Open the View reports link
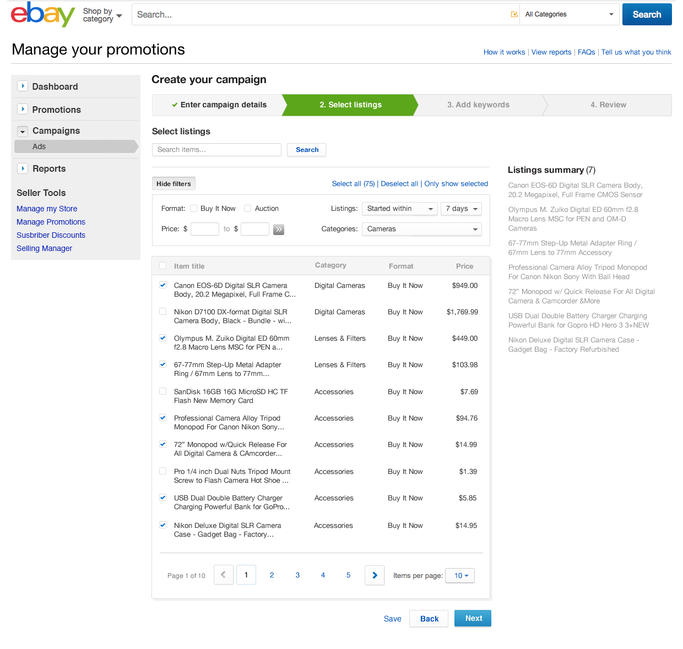 coord(551,52)
